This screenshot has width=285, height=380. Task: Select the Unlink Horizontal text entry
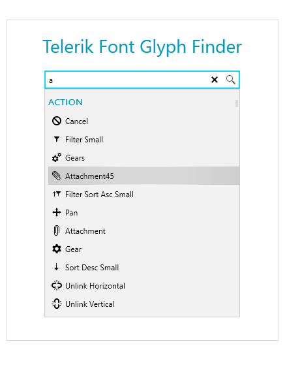95,286
